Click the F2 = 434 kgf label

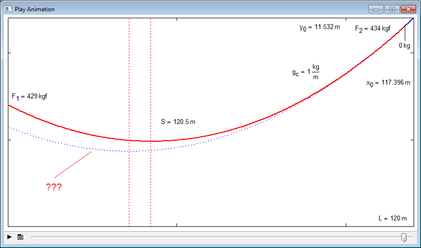[373, 29]
